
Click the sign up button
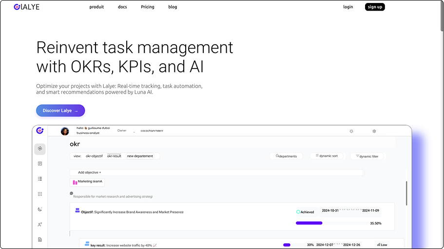pyautogui.click(x=375, y=7)
